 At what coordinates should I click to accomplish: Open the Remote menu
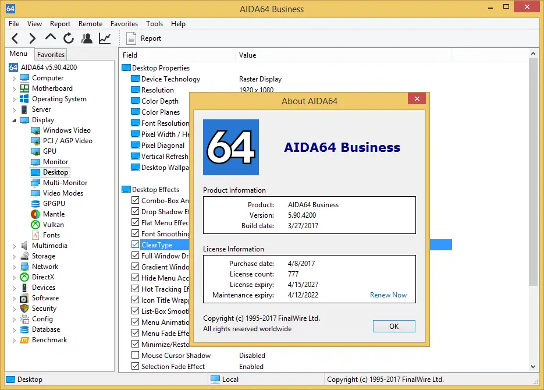(90, 24)
